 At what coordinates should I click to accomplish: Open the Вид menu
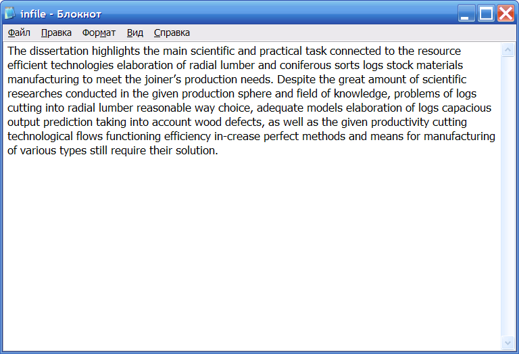(x=134, y=32)
